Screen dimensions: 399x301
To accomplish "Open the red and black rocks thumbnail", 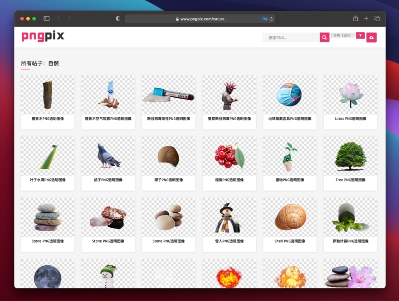I will click(108, 217).
